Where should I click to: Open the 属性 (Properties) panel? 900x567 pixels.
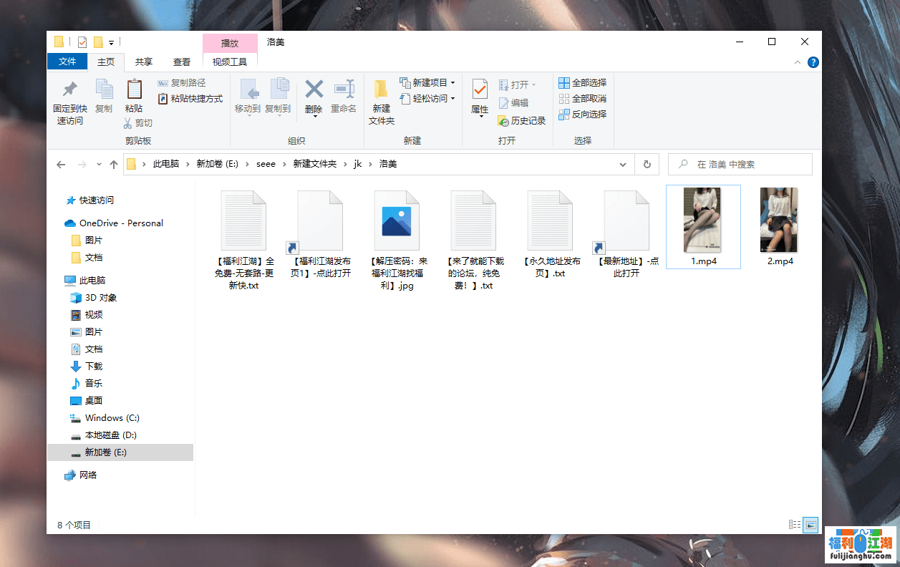(x=479, y=93)
